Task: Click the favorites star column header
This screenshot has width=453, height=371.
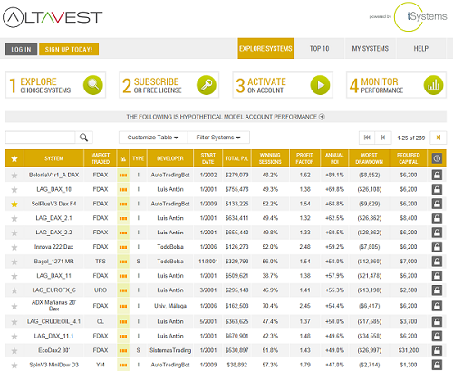Action: pos(14,158)
